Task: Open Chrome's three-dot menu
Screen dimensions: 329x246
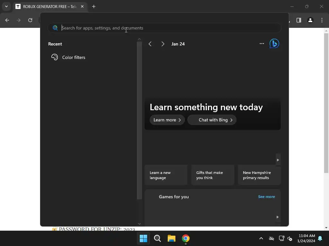Action: 322,20
